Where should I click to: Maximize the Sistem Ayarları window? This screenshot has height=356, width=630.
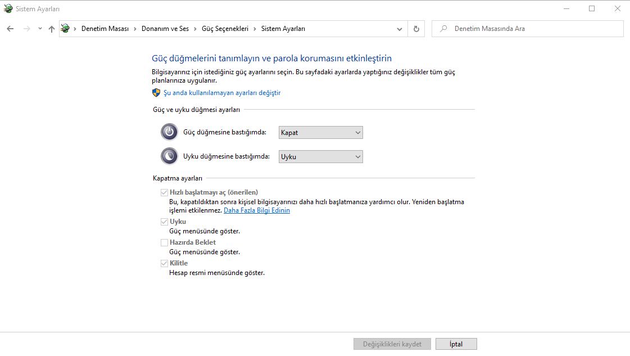(592, 8)
